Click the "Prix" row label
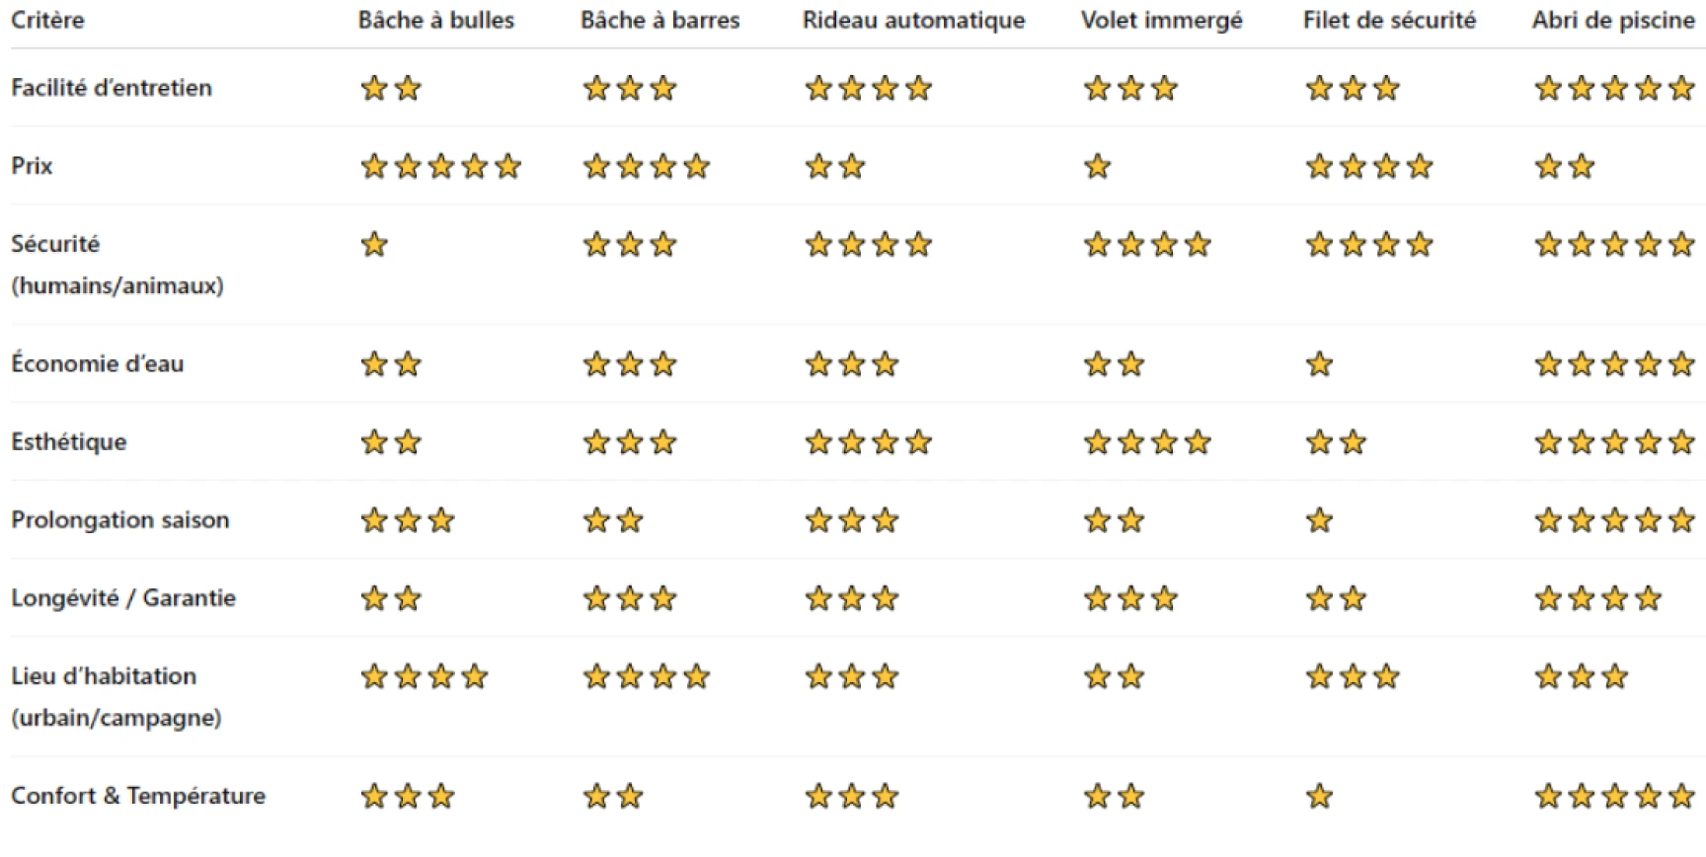This screenshot has height=857, width=1706. [x=32, y=166]
